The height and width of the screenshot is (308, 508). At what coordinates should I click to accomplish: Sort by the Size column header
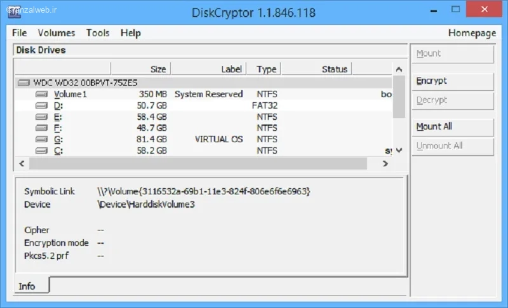(x=140, y=69)
